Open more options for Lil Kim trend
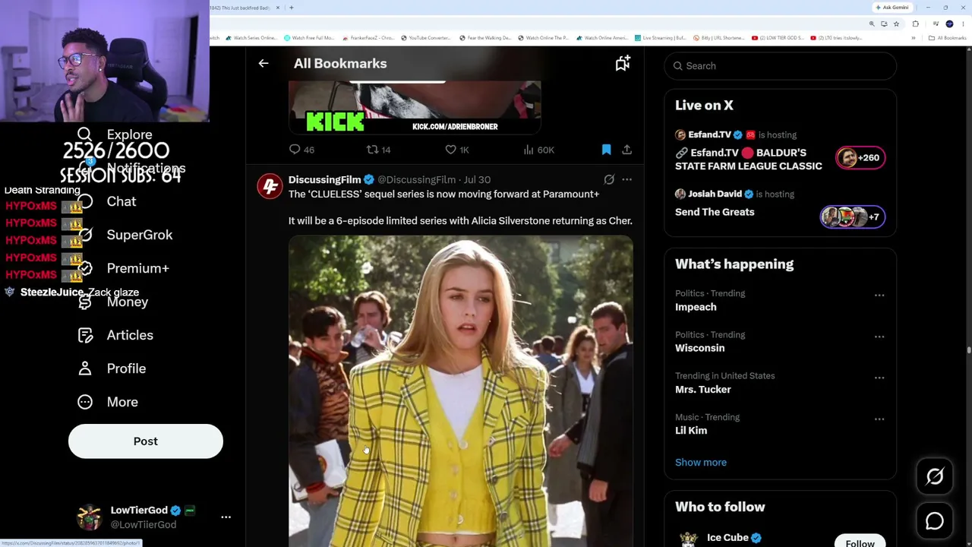 (879, 419)
